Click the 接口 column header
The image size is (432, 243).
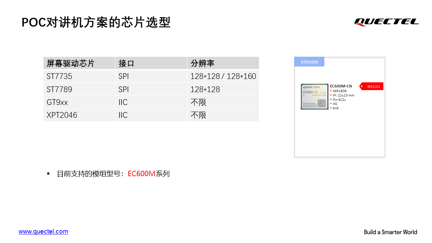point(151,63)
